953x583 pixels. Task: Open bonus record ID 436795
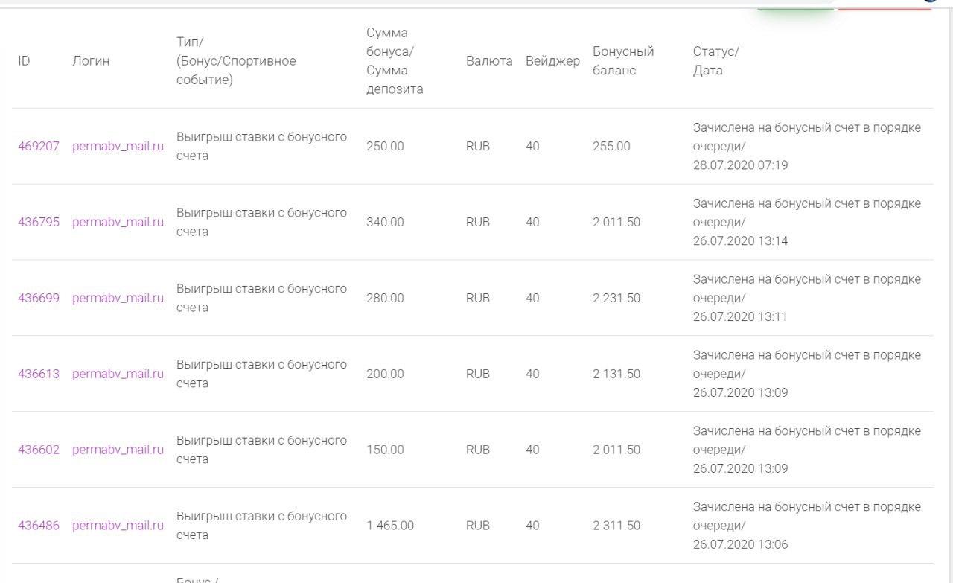pos(39,223)
